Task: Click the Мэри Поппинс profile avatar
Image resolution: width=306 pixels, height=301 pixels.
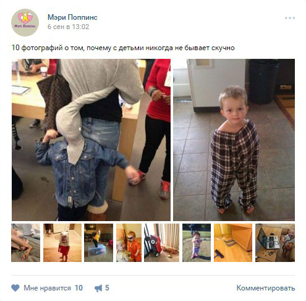Action: pos(25,22)
